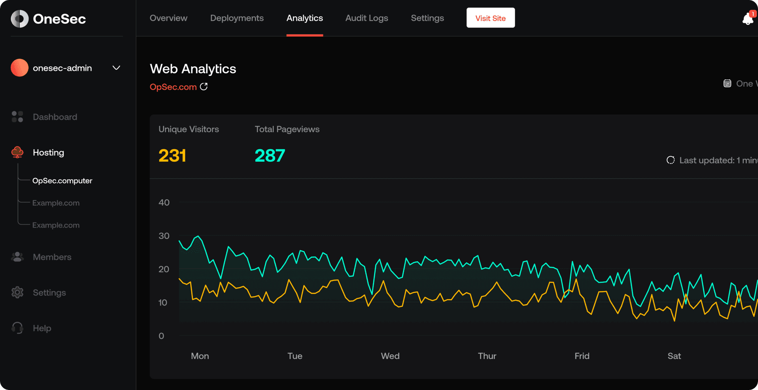Open notifications bell icon
This screenshot has height=390, width=758.
click(x=747, y=19)
